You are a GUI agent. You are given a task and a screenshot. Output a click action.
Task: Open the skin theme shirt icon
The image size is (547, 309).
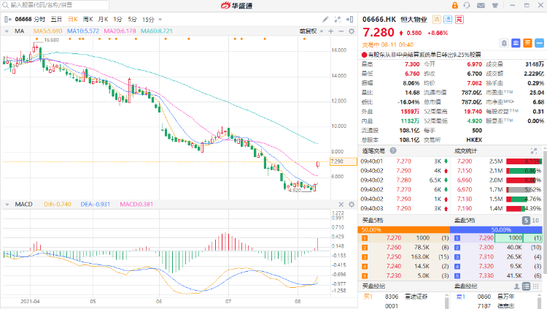[x=494, y=5]
